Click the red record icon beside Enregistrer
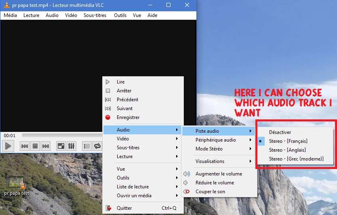This screenshot has width=337, height=215. 108,117
